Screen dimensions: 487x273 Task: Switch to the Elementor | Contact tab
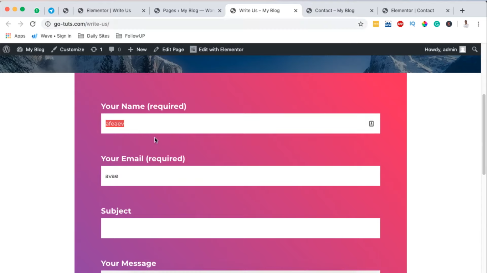click(x=412, y=11)
